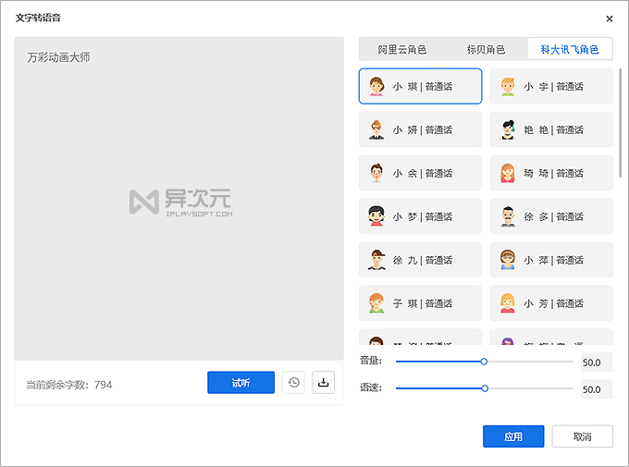Viewport: 629px width, 467px height.
Task: Click the 徐 多 | 普通话 label text
Action: tap(553, 216)
